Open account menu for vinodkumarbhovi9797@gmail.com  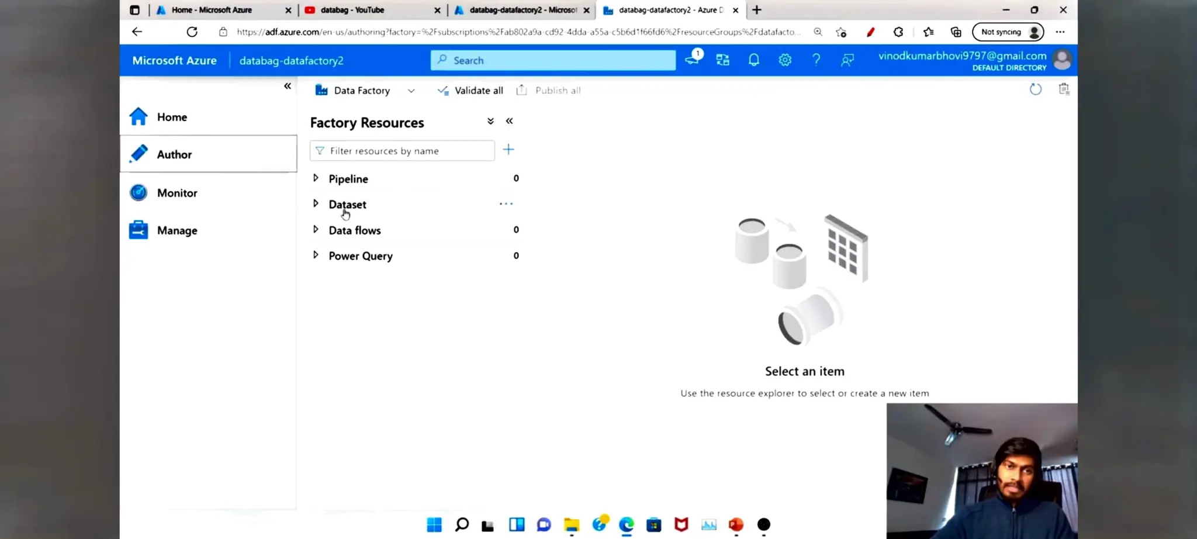974,60
